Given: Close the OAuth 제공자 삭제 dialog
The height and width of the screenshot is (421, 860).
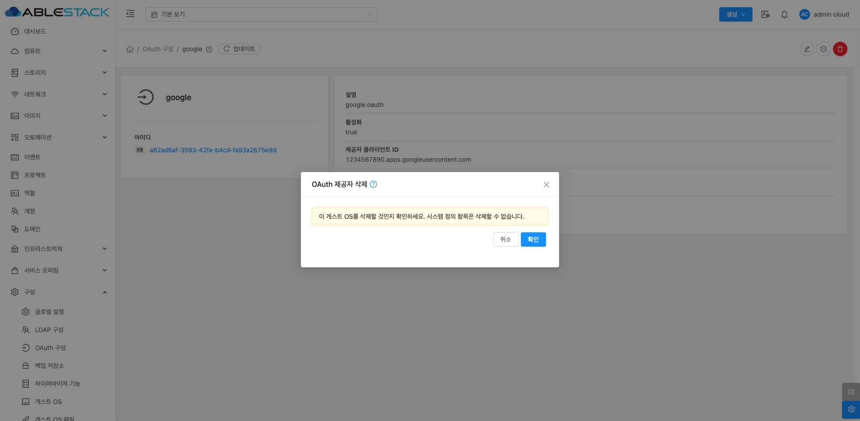Looking at the screenshot, I should pos(546,185).
